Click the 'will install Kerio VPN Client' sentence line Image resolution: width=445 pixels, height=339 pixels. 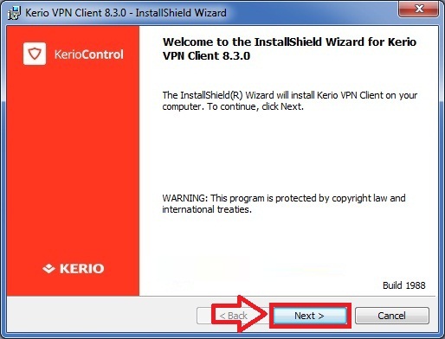click(x=290, y=95)
